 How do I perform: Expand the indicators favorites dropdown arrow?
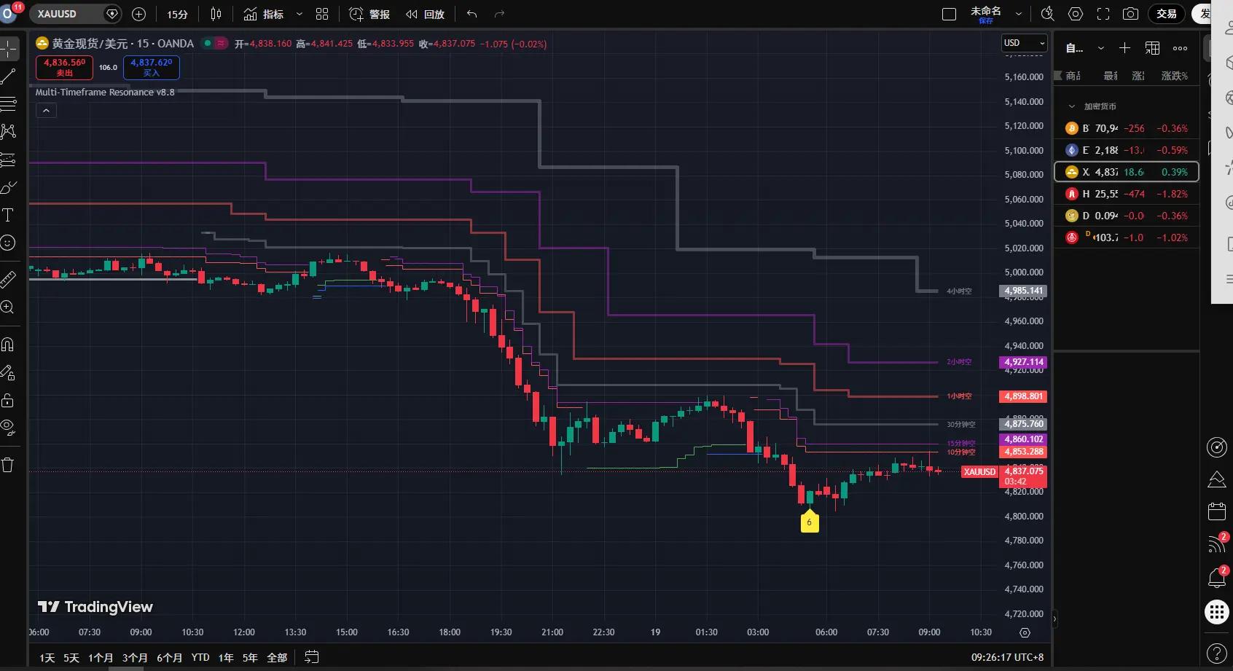tap(299, 14)
